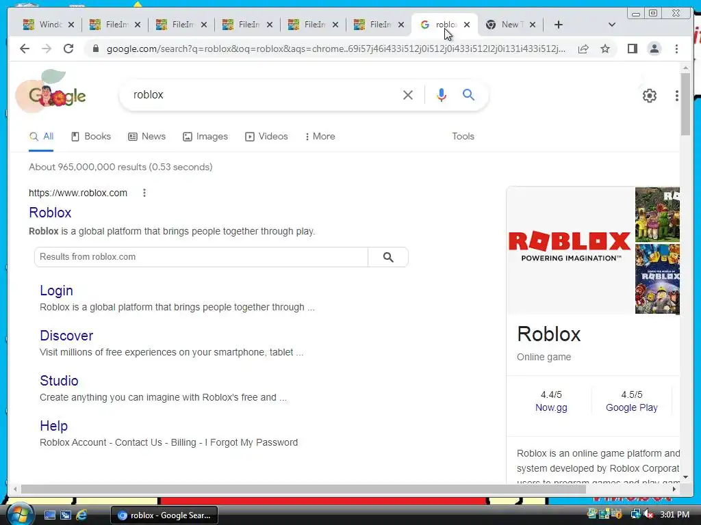
Task: Expand the tab search dropdown arrow
Action: (612, 25)
